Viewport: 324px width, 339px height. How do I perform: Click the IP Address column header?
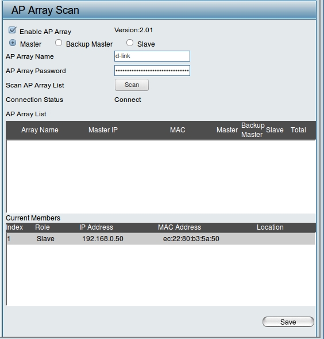pos(96,227)
